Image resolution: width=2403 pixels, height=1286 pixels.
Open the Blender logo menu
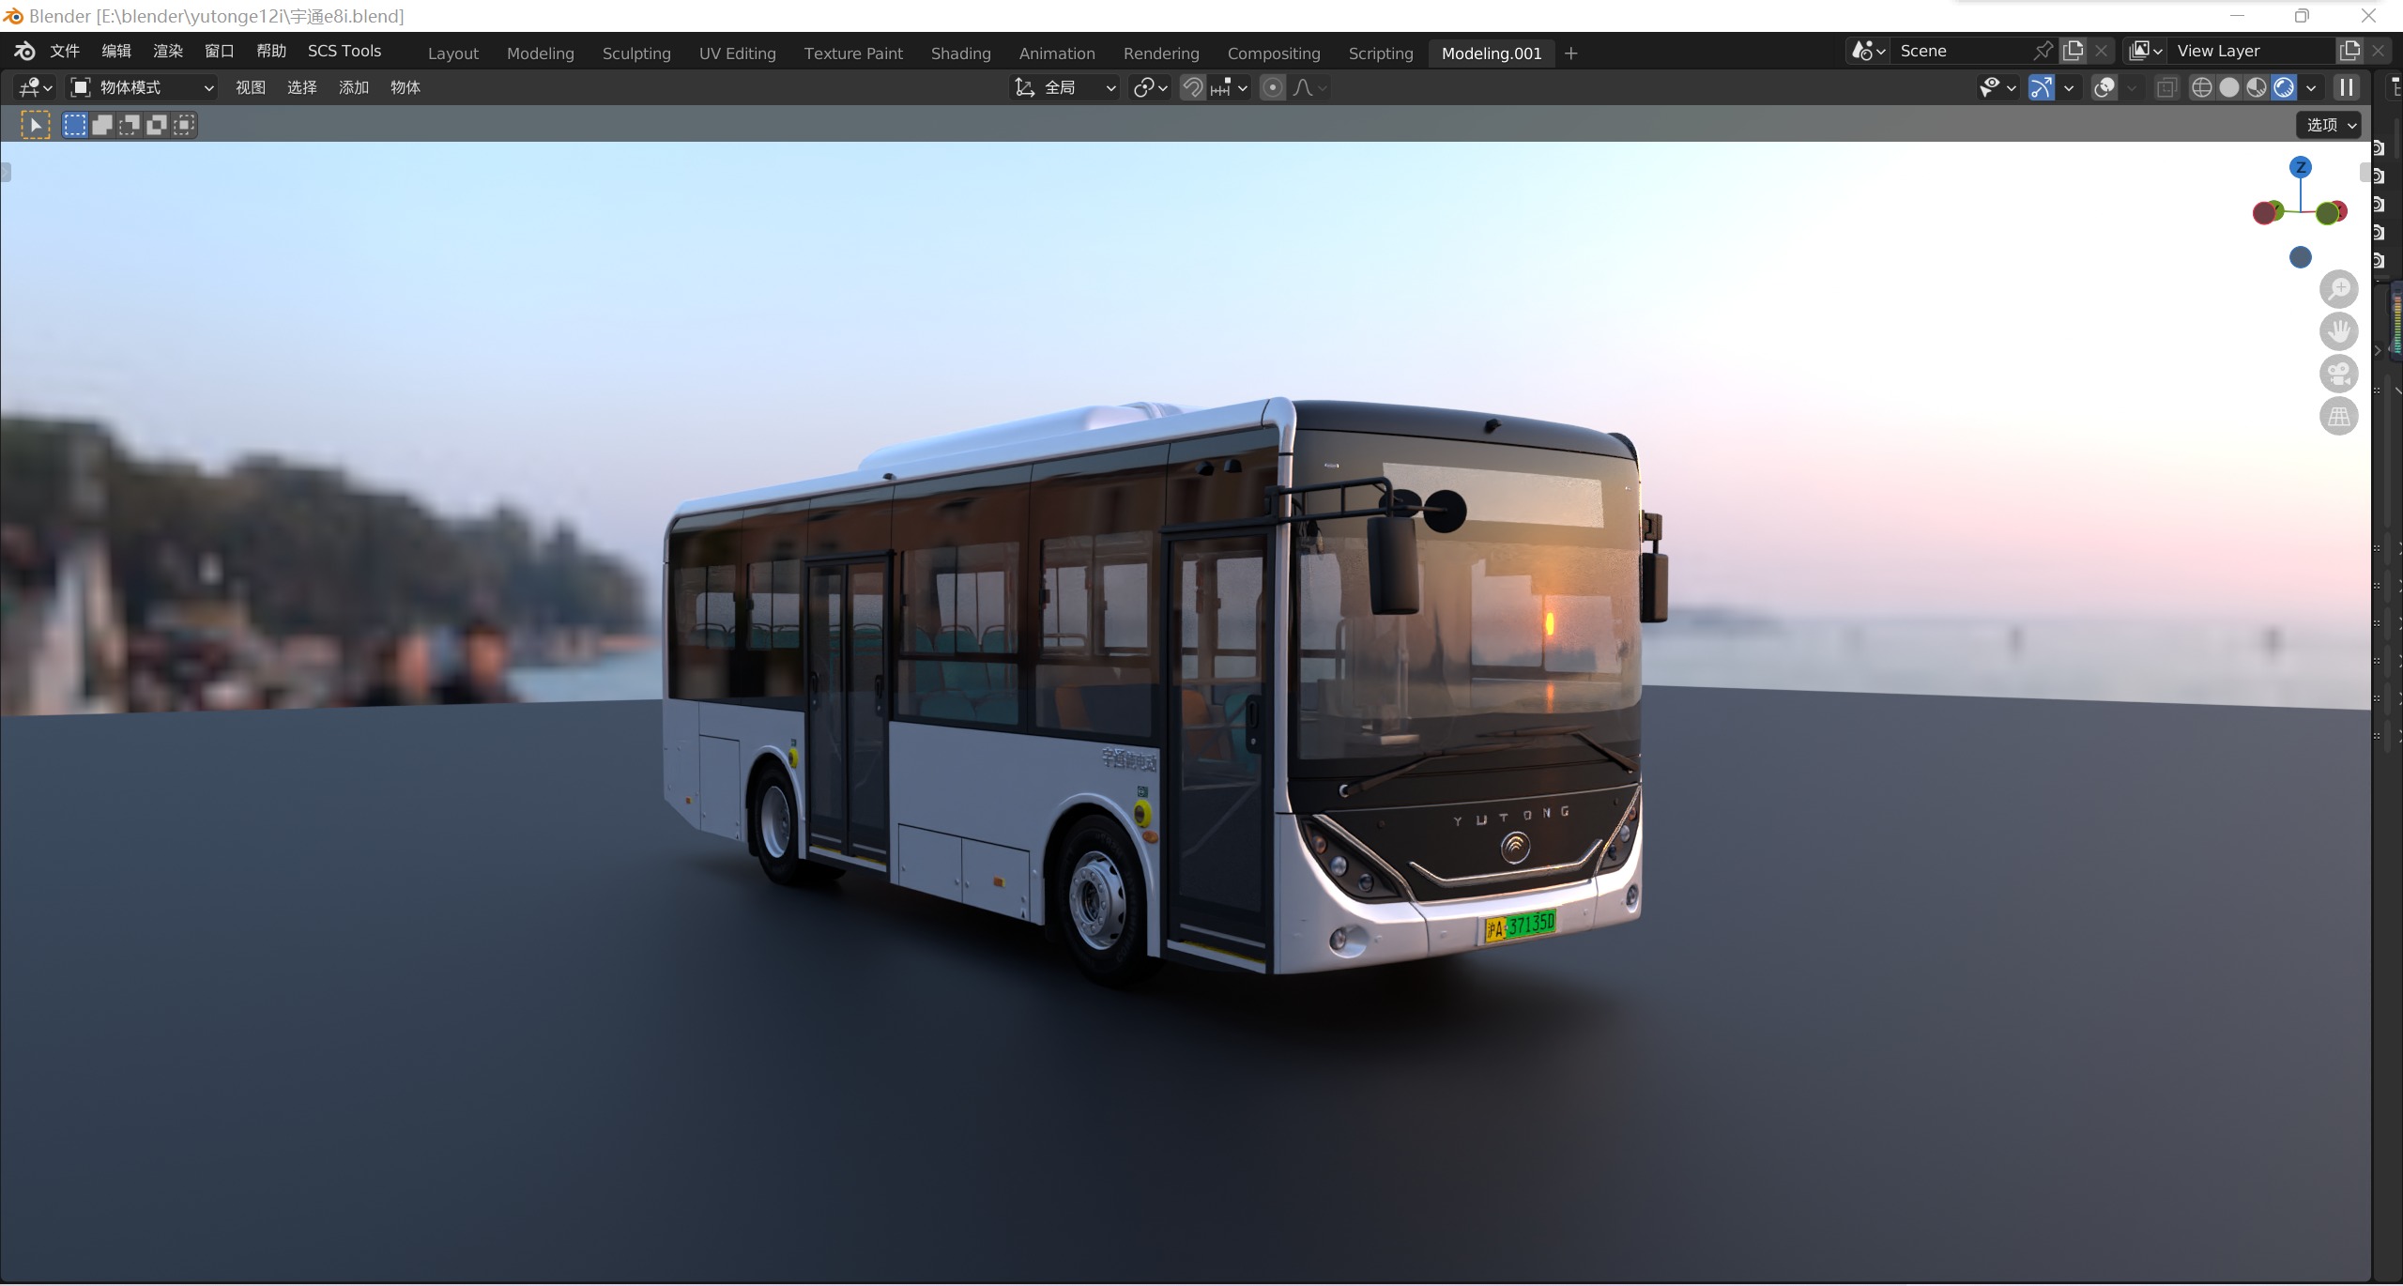coord(24,51)
